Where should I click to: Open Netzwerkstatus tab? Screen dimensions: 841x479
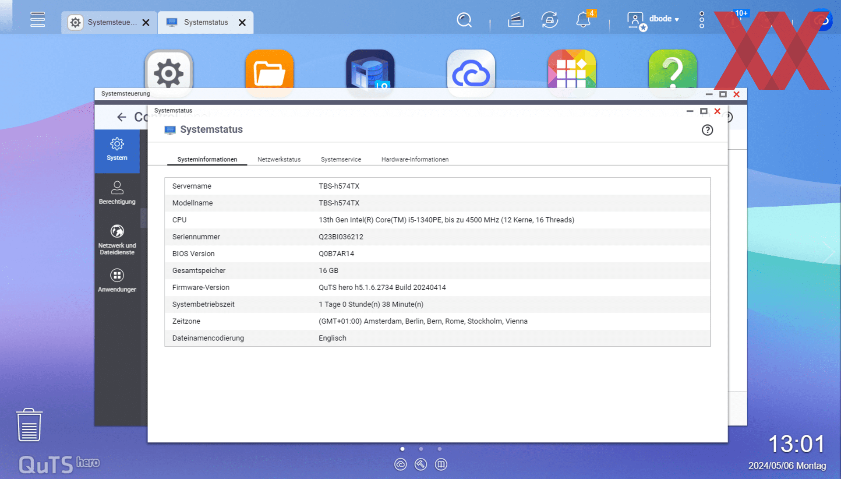coord(279,159)
